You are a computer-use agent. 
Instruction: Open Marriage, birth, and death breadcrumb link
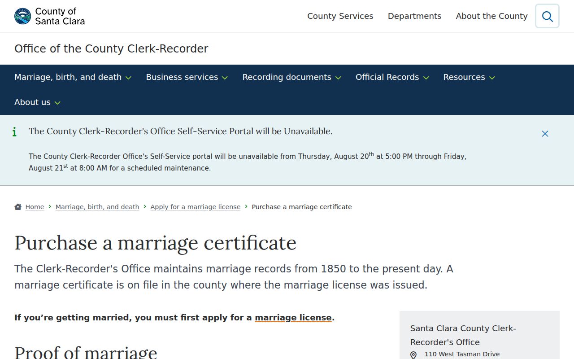[97, 207]
